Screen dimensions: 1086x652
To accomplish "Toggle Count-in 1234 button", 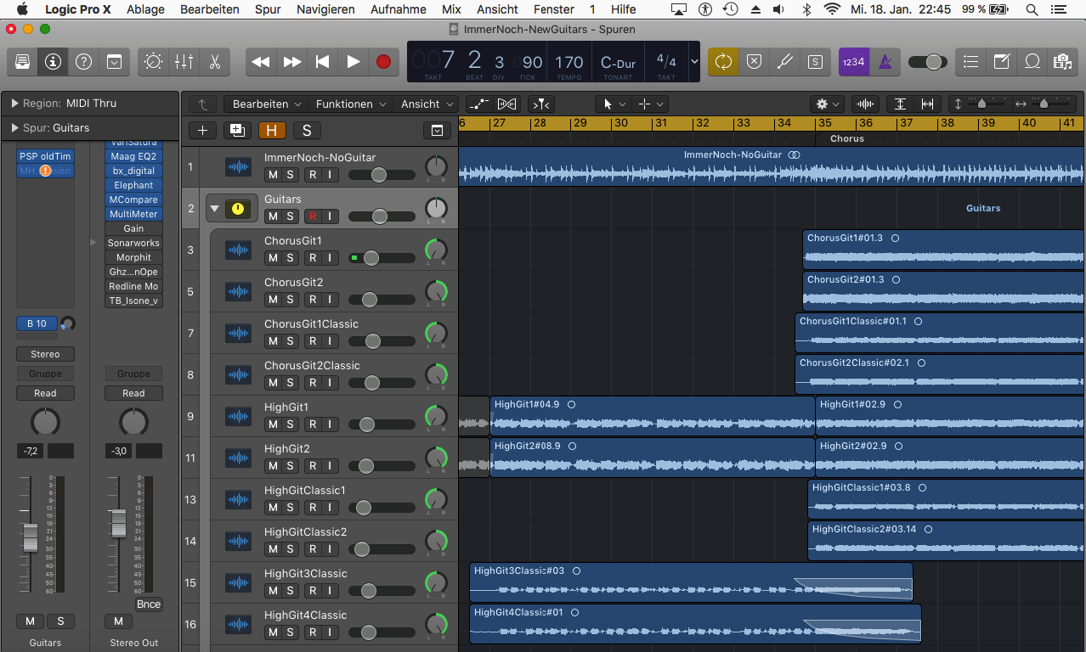I will 853,62.
